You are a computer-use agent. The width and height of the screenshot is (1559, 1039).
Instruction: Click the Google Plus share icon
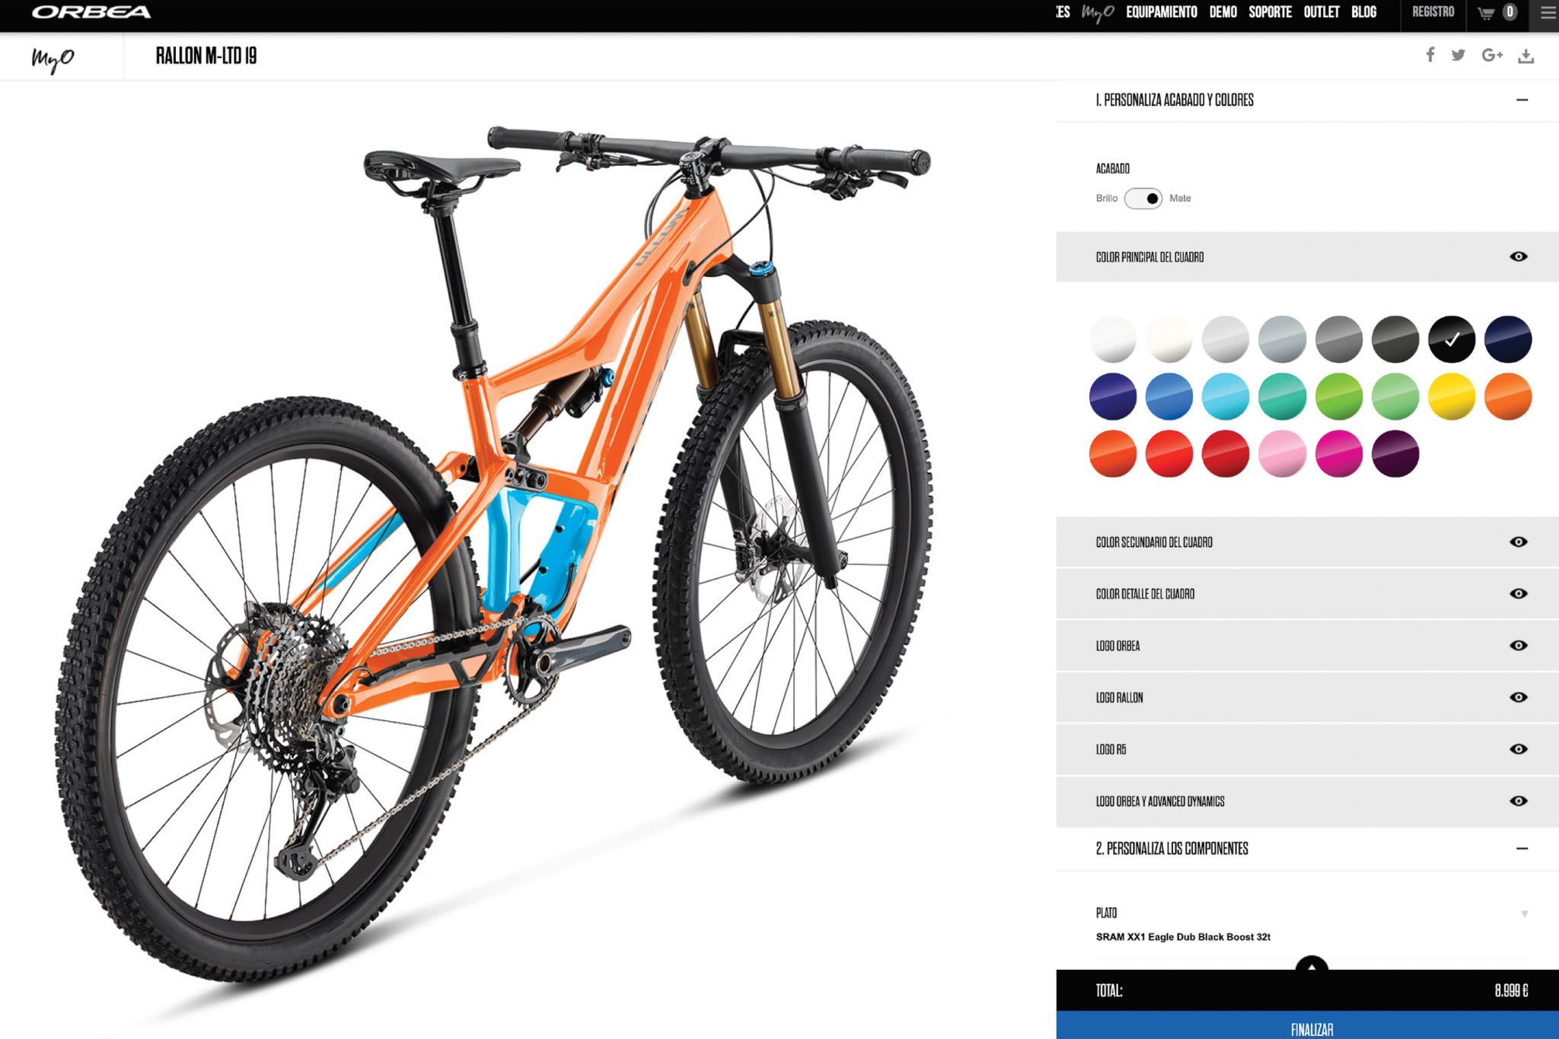[1492, 55]
